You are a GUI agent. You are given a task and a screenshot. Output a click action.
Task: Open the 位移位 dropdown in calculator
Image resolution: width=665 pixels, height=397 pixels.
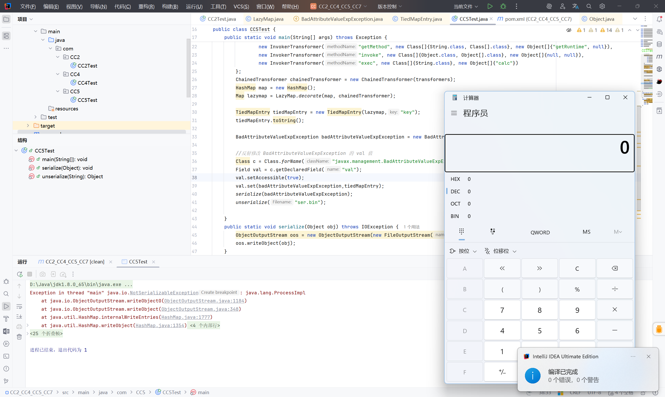[501, 251]
